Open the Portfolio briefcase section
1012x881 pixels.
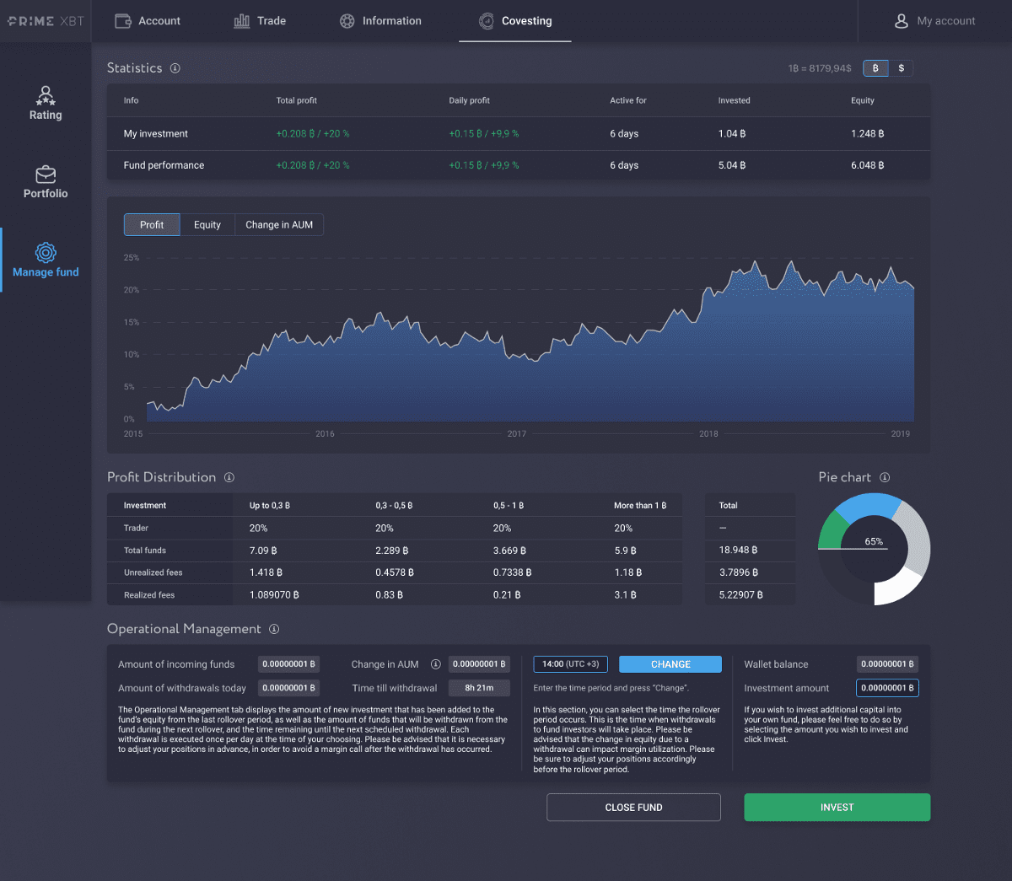pos(46,183)
